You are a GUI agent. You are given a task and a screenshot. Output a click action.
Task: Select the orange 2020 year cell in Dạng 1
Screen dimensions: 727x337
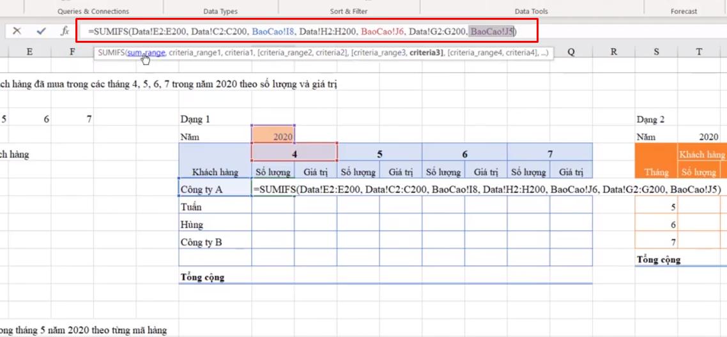[x=273, y=134]
